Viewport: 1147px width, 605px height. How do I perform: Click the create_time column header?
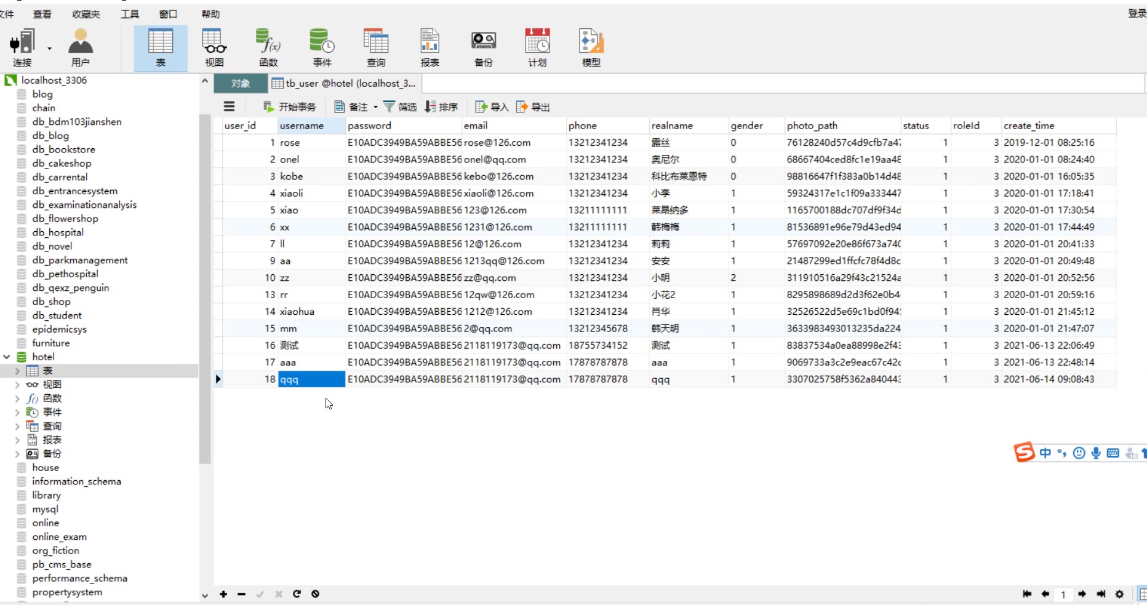click(1058, 125)
